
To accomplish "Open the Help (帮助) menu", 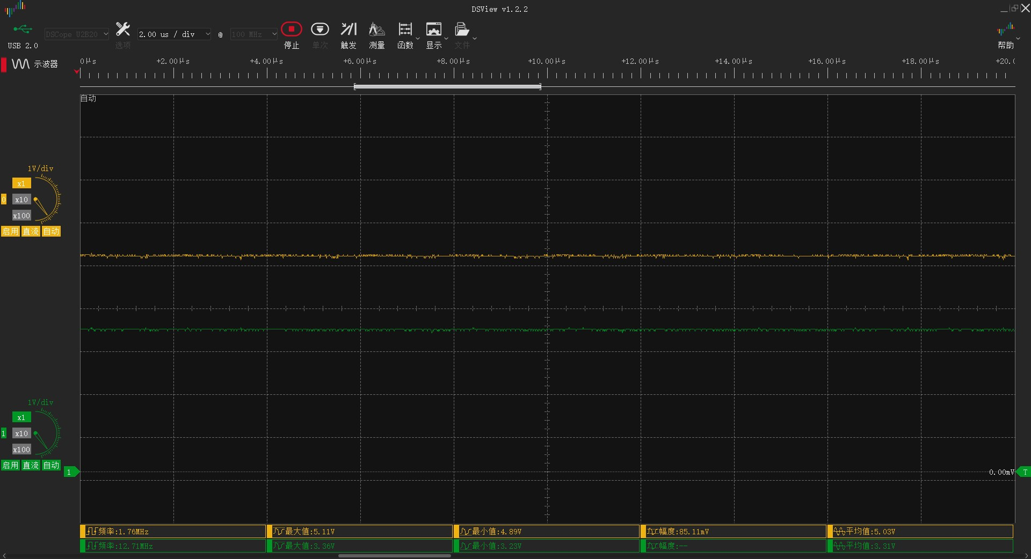I will [1006, 35].
